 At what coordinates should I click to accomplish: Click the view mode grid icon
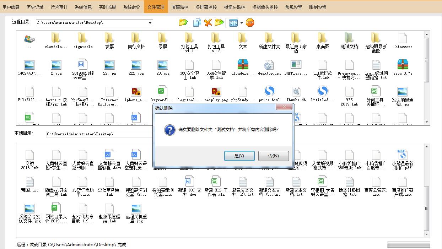pos(233,23)
